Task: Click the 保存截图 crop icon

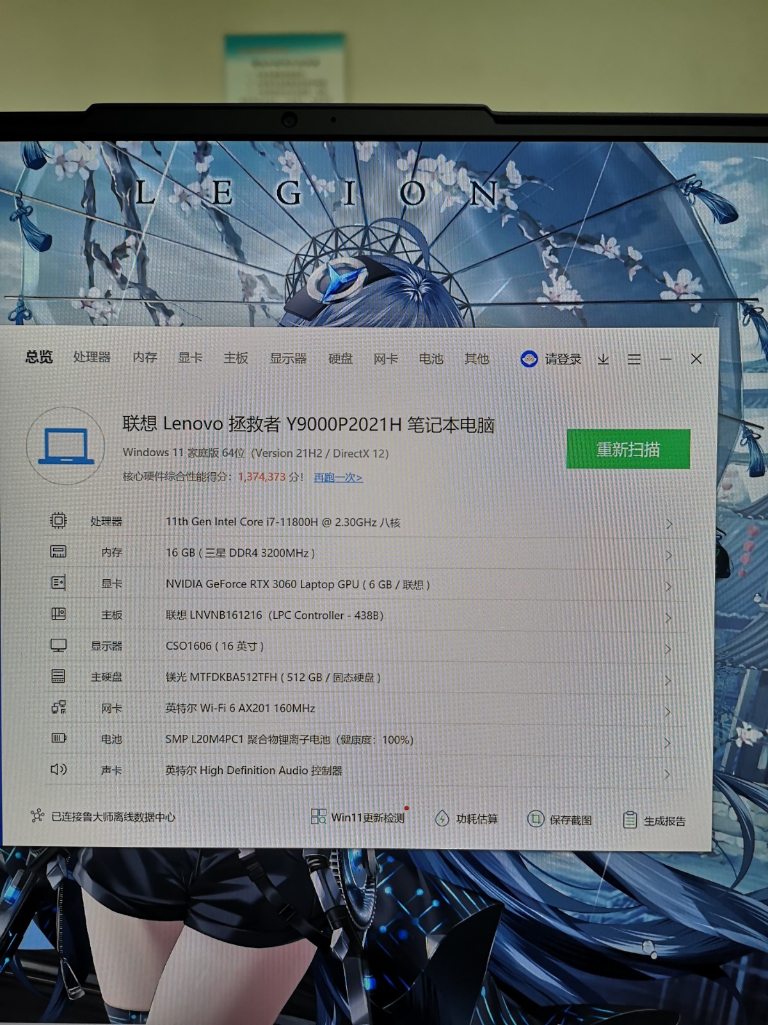Action: [x=535, y=819]
